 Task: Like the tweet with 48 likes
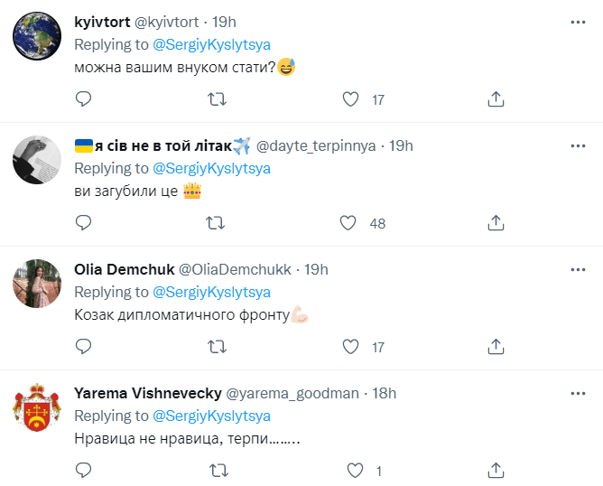tap(350, 222)
